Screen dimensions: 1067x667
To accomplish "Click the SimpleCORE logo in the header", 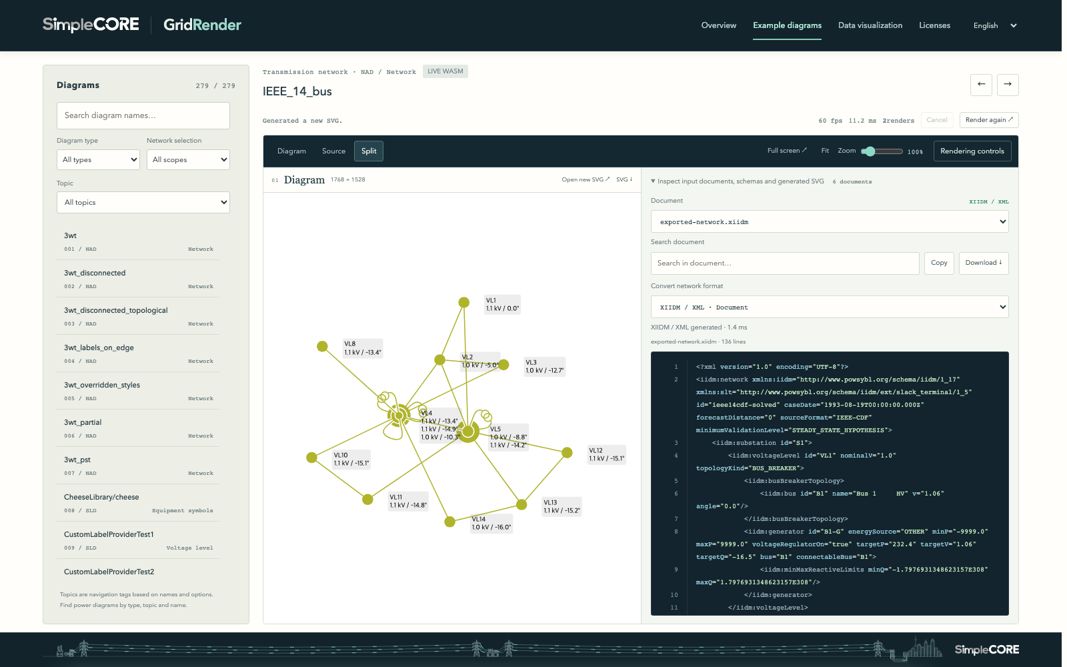I will [x=91, y=25].
